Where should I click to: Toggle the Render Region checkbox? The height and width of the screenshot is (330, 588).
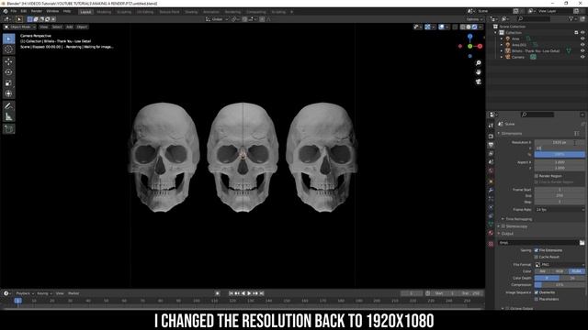pos(537,176)
